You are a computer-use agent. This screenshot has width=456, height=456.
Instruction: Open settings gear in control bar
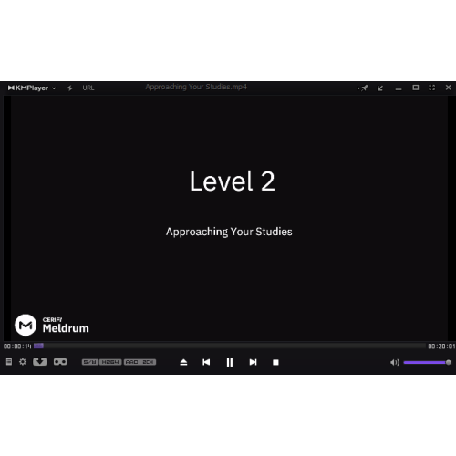(23, 362)
